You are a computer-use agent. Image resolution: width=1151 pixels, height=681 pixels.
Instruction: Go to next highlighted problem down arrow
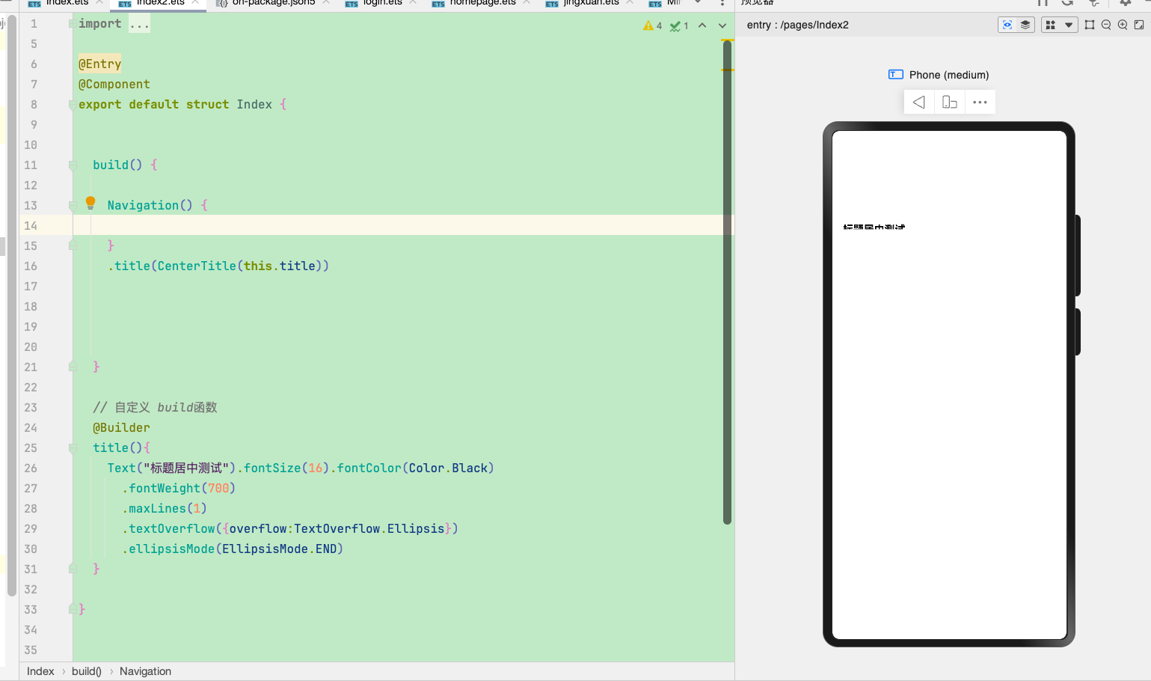coord(722,25)
